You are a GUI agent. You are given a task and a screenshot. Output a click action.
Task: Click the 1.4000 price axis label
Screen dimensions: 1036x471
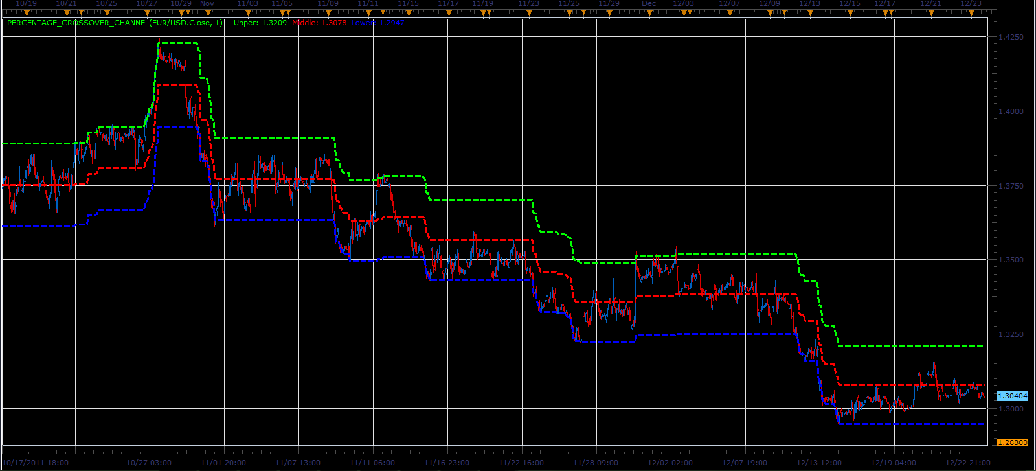pos(1011,111)
